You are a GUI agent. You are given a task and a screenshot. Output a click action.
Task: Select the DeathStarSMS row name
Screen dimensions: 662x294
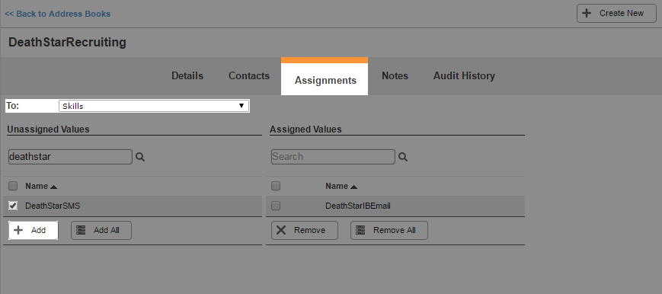(x=53, y=206)
